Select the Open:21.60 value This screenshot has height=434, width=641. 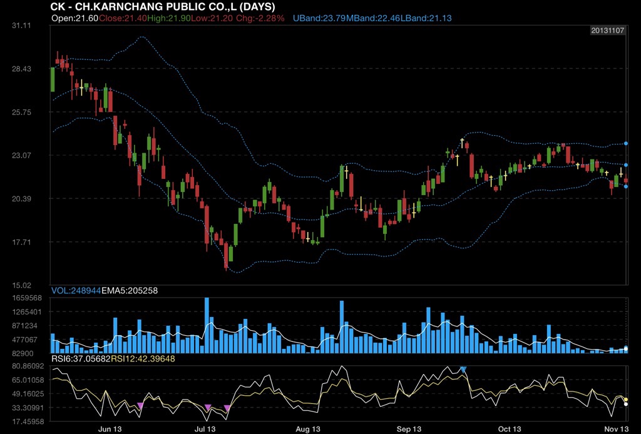click(75, 18)
